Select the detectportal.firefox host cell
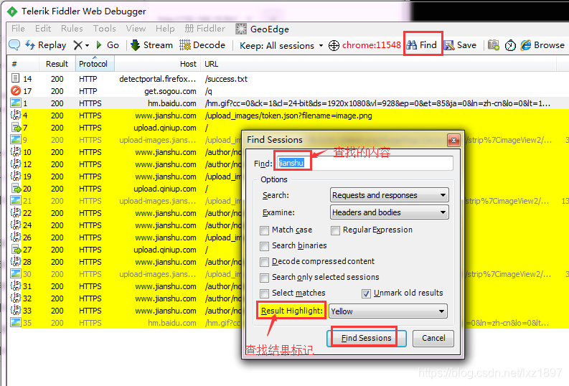 tap(157, 79)
